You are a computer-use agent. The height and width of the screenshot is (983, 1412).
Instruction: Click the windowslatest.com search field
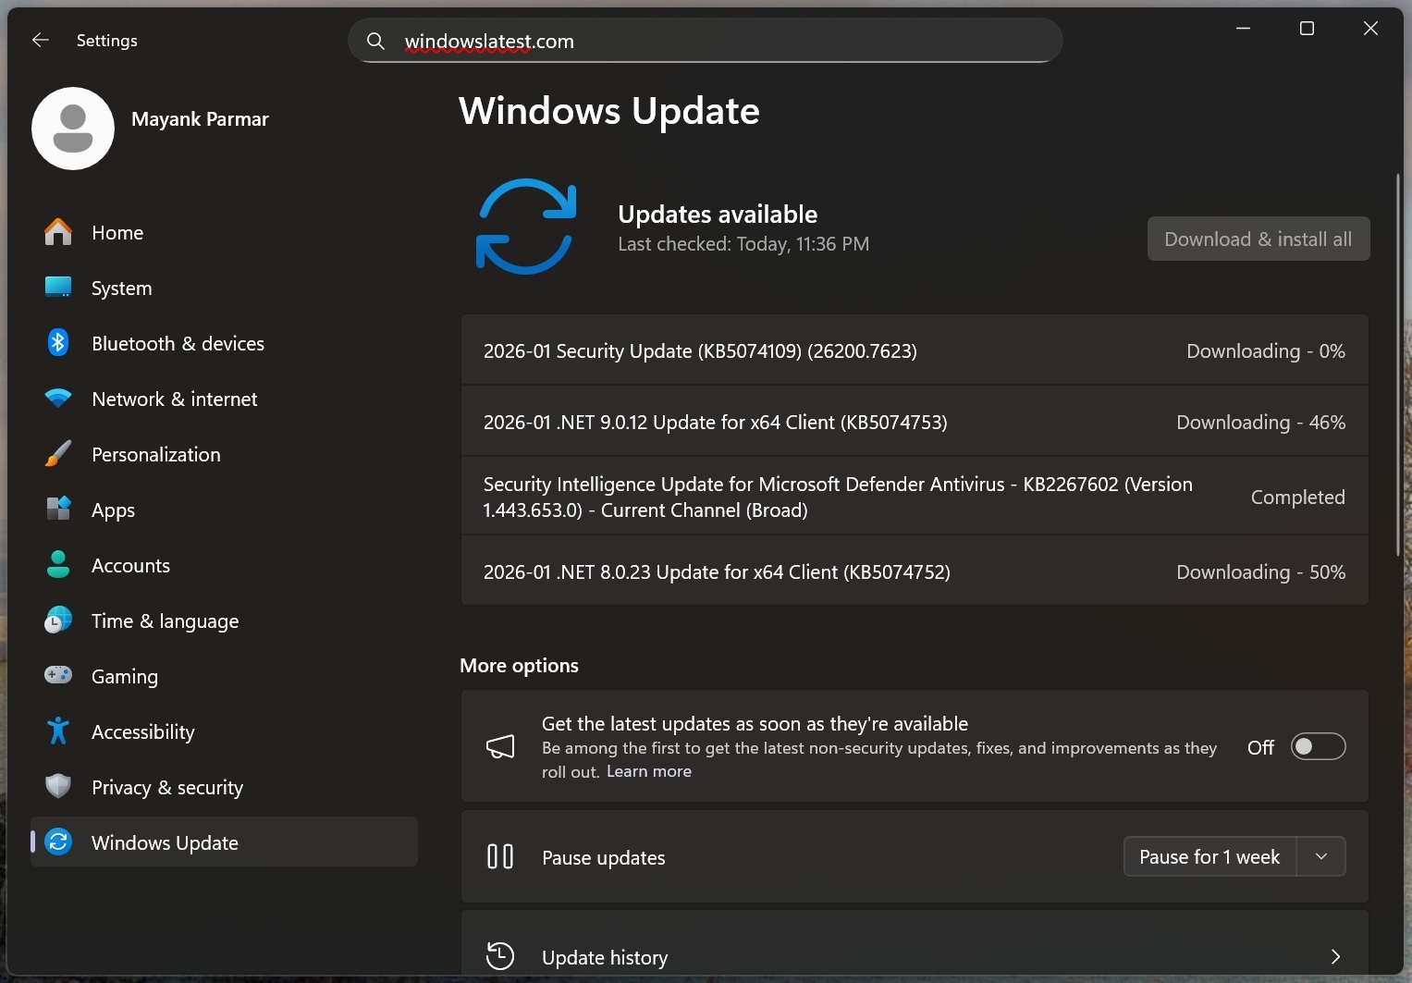[705, 41]
